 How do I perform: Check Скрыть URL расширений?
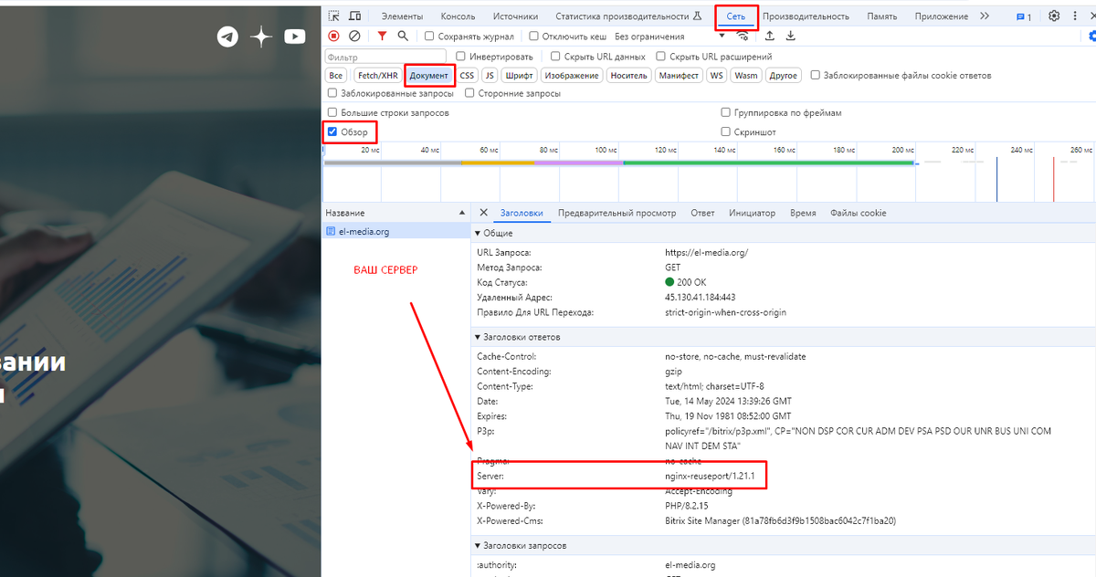click(x=660, y=57)
